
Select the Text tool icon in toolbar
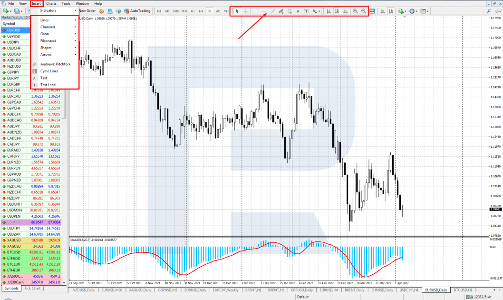tap(298, 11)
